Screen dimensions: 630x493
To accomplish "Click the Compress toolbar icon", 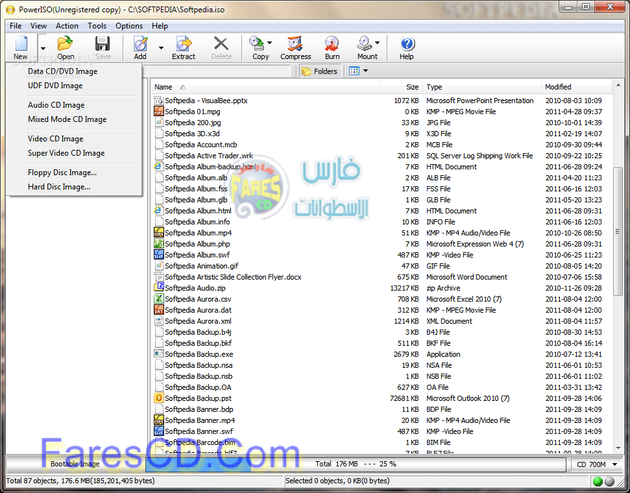I will (x=295, y=43).
